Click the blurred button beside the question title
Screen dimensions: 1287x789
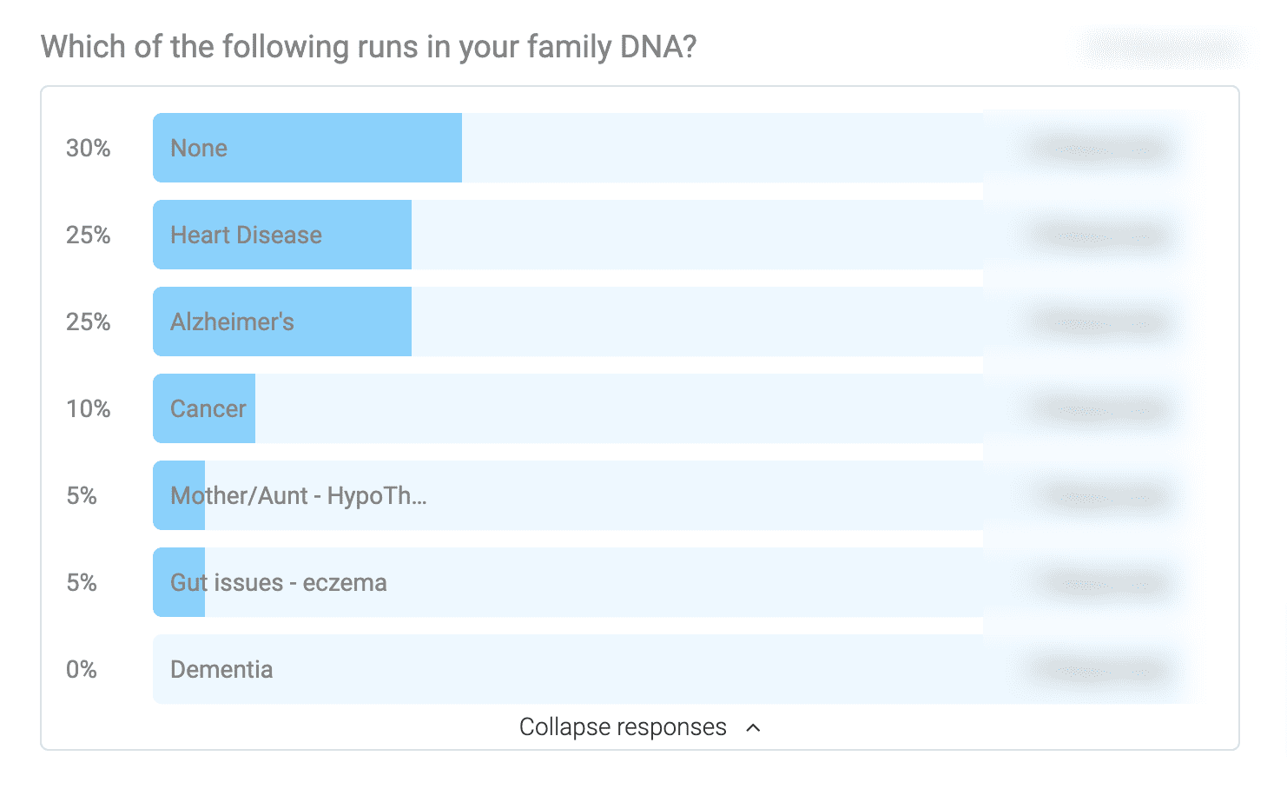[1161, 49]
